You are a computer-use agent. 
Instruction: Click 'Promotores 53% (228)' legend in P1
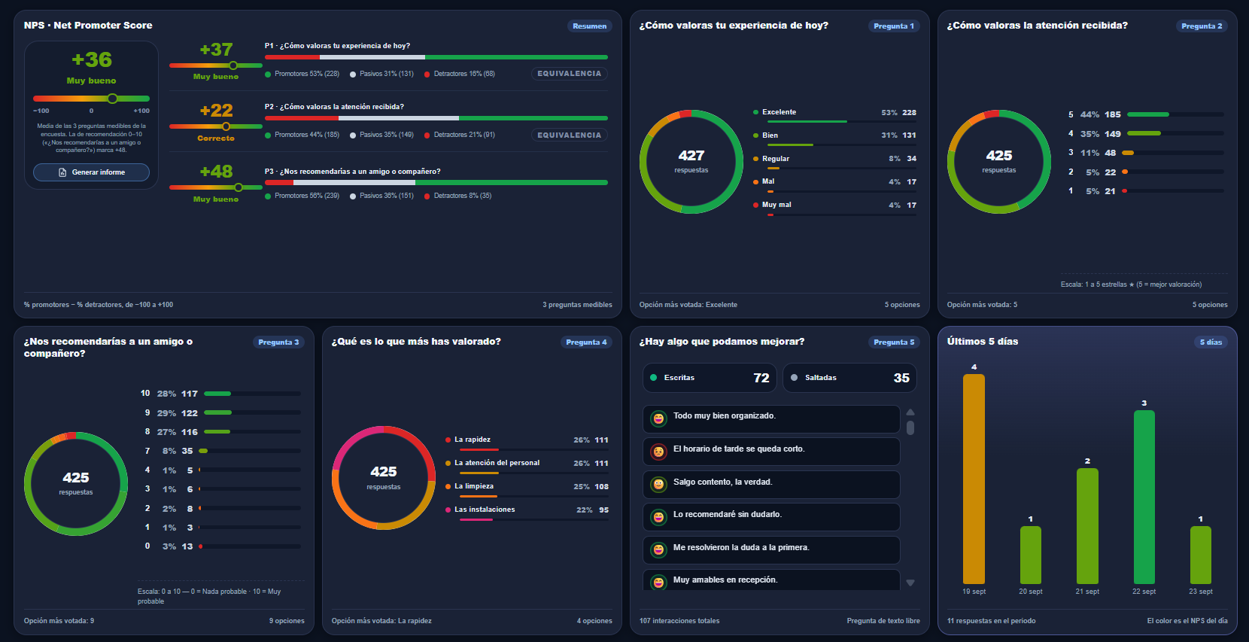pyautogui.click(x=302, y=74)
